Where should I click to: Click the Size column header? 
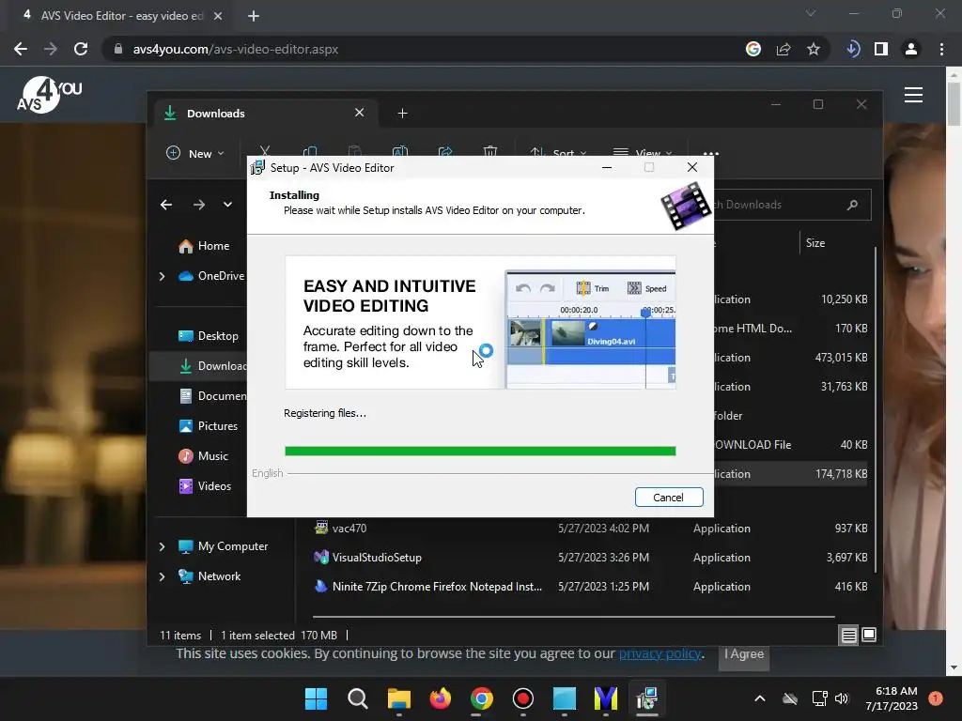pos(815,243)
